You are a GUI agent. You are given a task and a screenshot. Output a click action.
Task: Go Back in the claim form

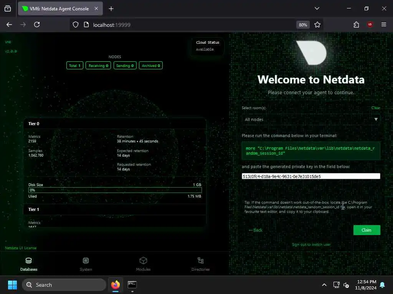[255, 230]
